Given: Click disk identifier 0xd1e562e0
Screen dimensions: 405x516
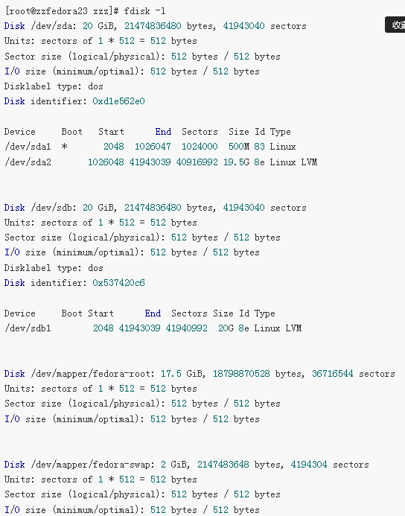Looking at the screenshot, I should (118, 101).
